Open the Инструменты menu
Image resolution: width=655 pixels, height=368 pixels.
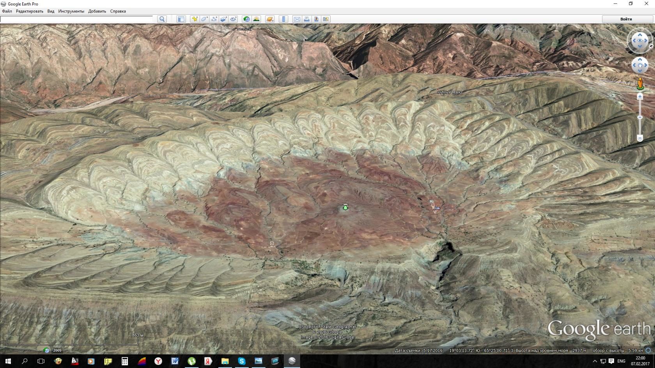(x=71, y=11)
